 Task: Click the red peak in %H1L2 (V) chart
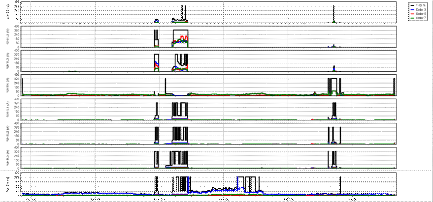pyautogui.click(x=184, y=37)
